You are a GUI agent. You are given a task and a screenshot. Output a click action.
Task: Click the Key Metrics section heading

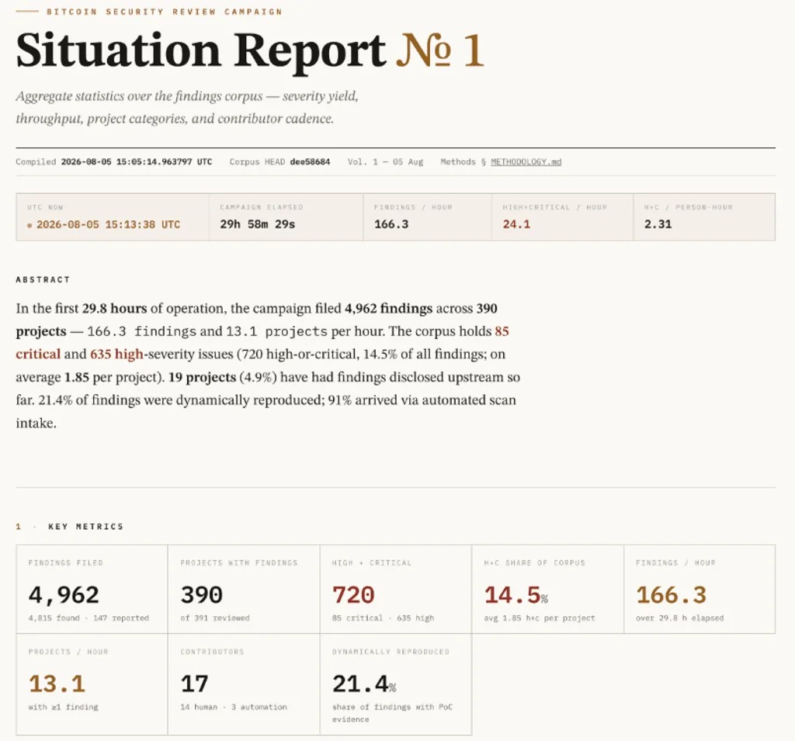85,527
